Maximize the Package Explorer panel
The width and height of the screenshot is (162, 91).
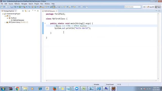(38, 11)
